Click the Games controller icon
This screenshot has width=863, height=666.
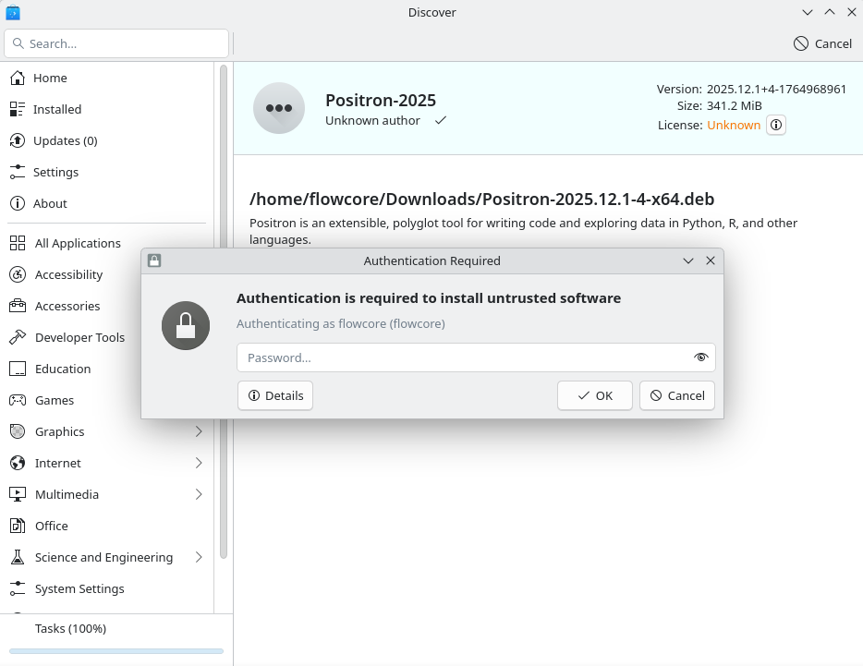click(x=18, y=401)
